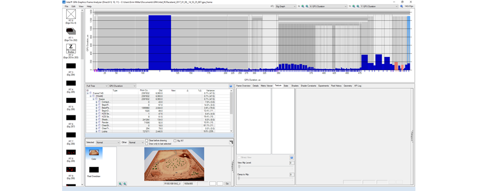Screen dimensions: 478x191
Task: Open the Selected Normal dropdown
Action: (108, 142)
